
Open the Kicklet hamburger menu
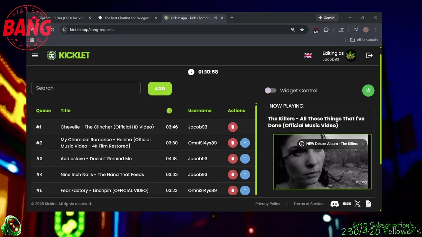click(35, 55)
